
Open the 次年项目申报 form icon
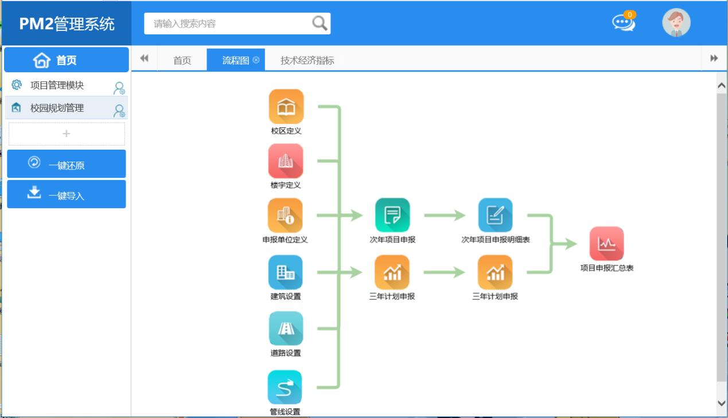coord(392,216)
